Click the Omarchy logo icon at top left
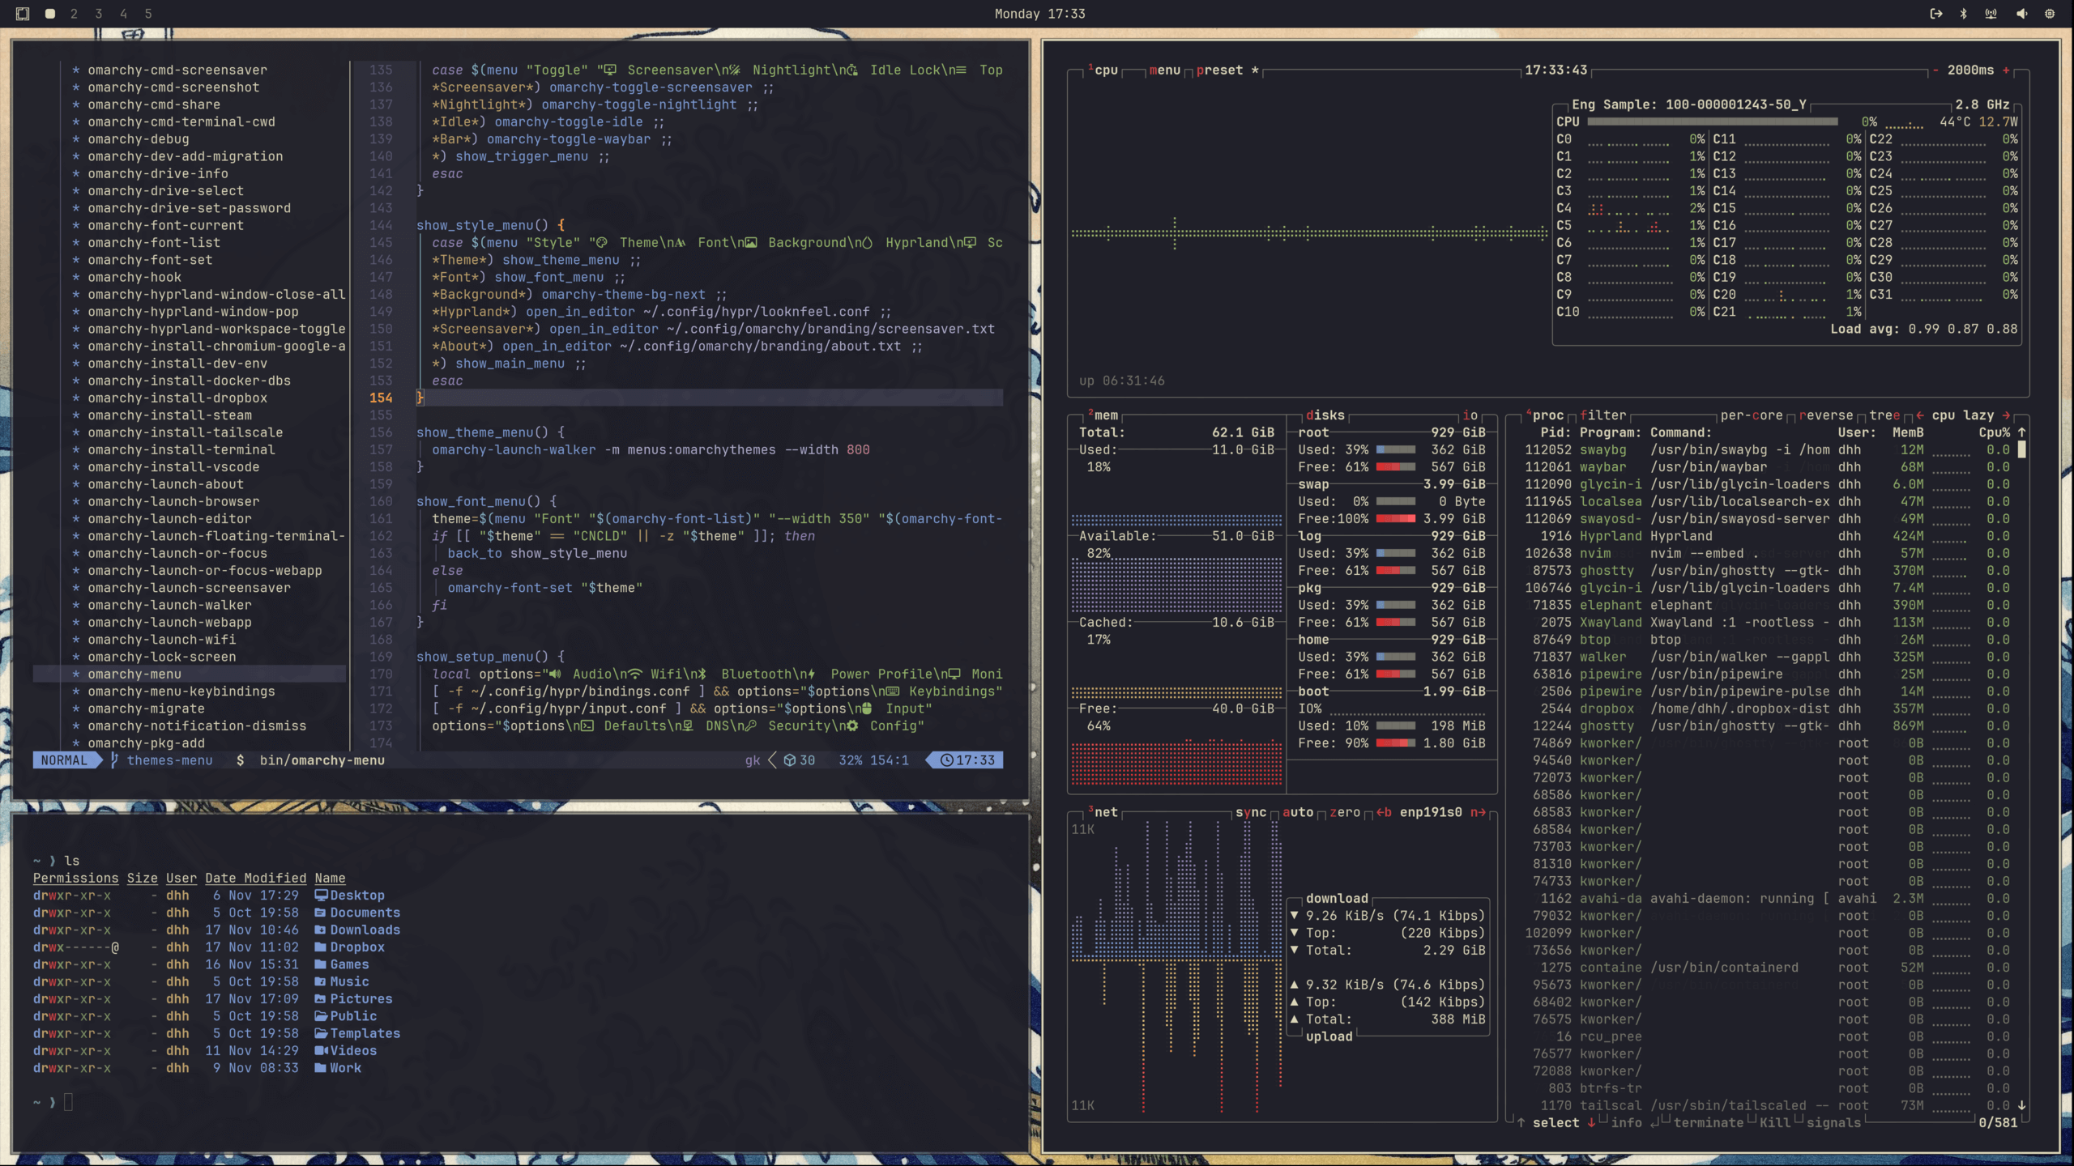This screenshot has width=2074, height=1166. coord(23,14)
